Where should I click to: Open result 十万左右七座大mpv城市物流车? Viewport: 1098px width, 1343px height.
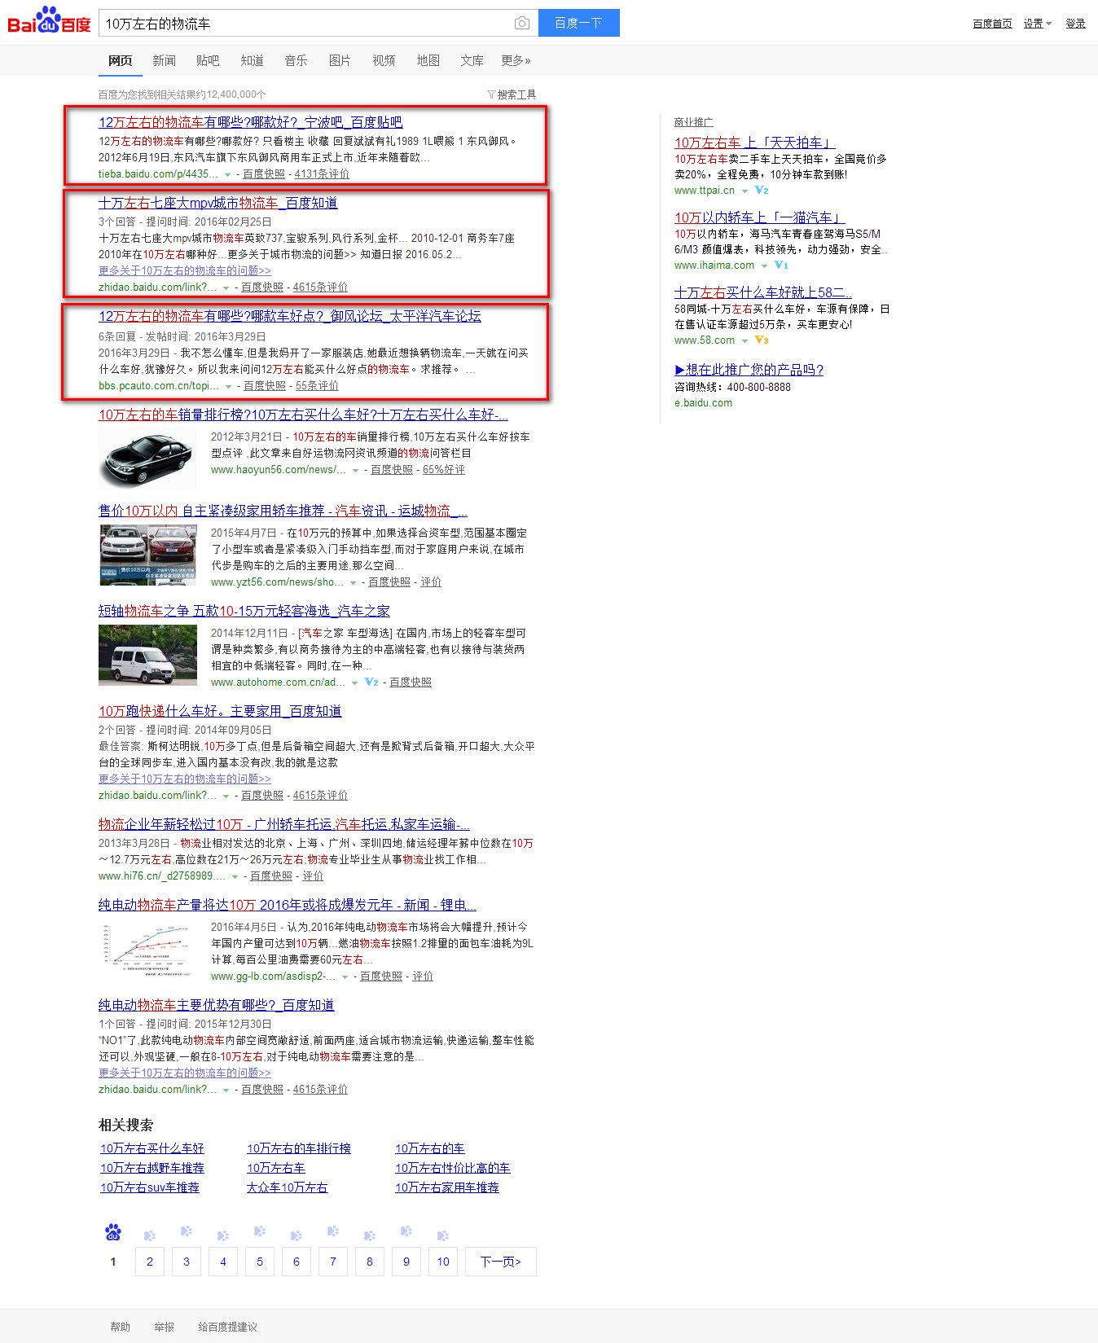(x=217, y=203)
